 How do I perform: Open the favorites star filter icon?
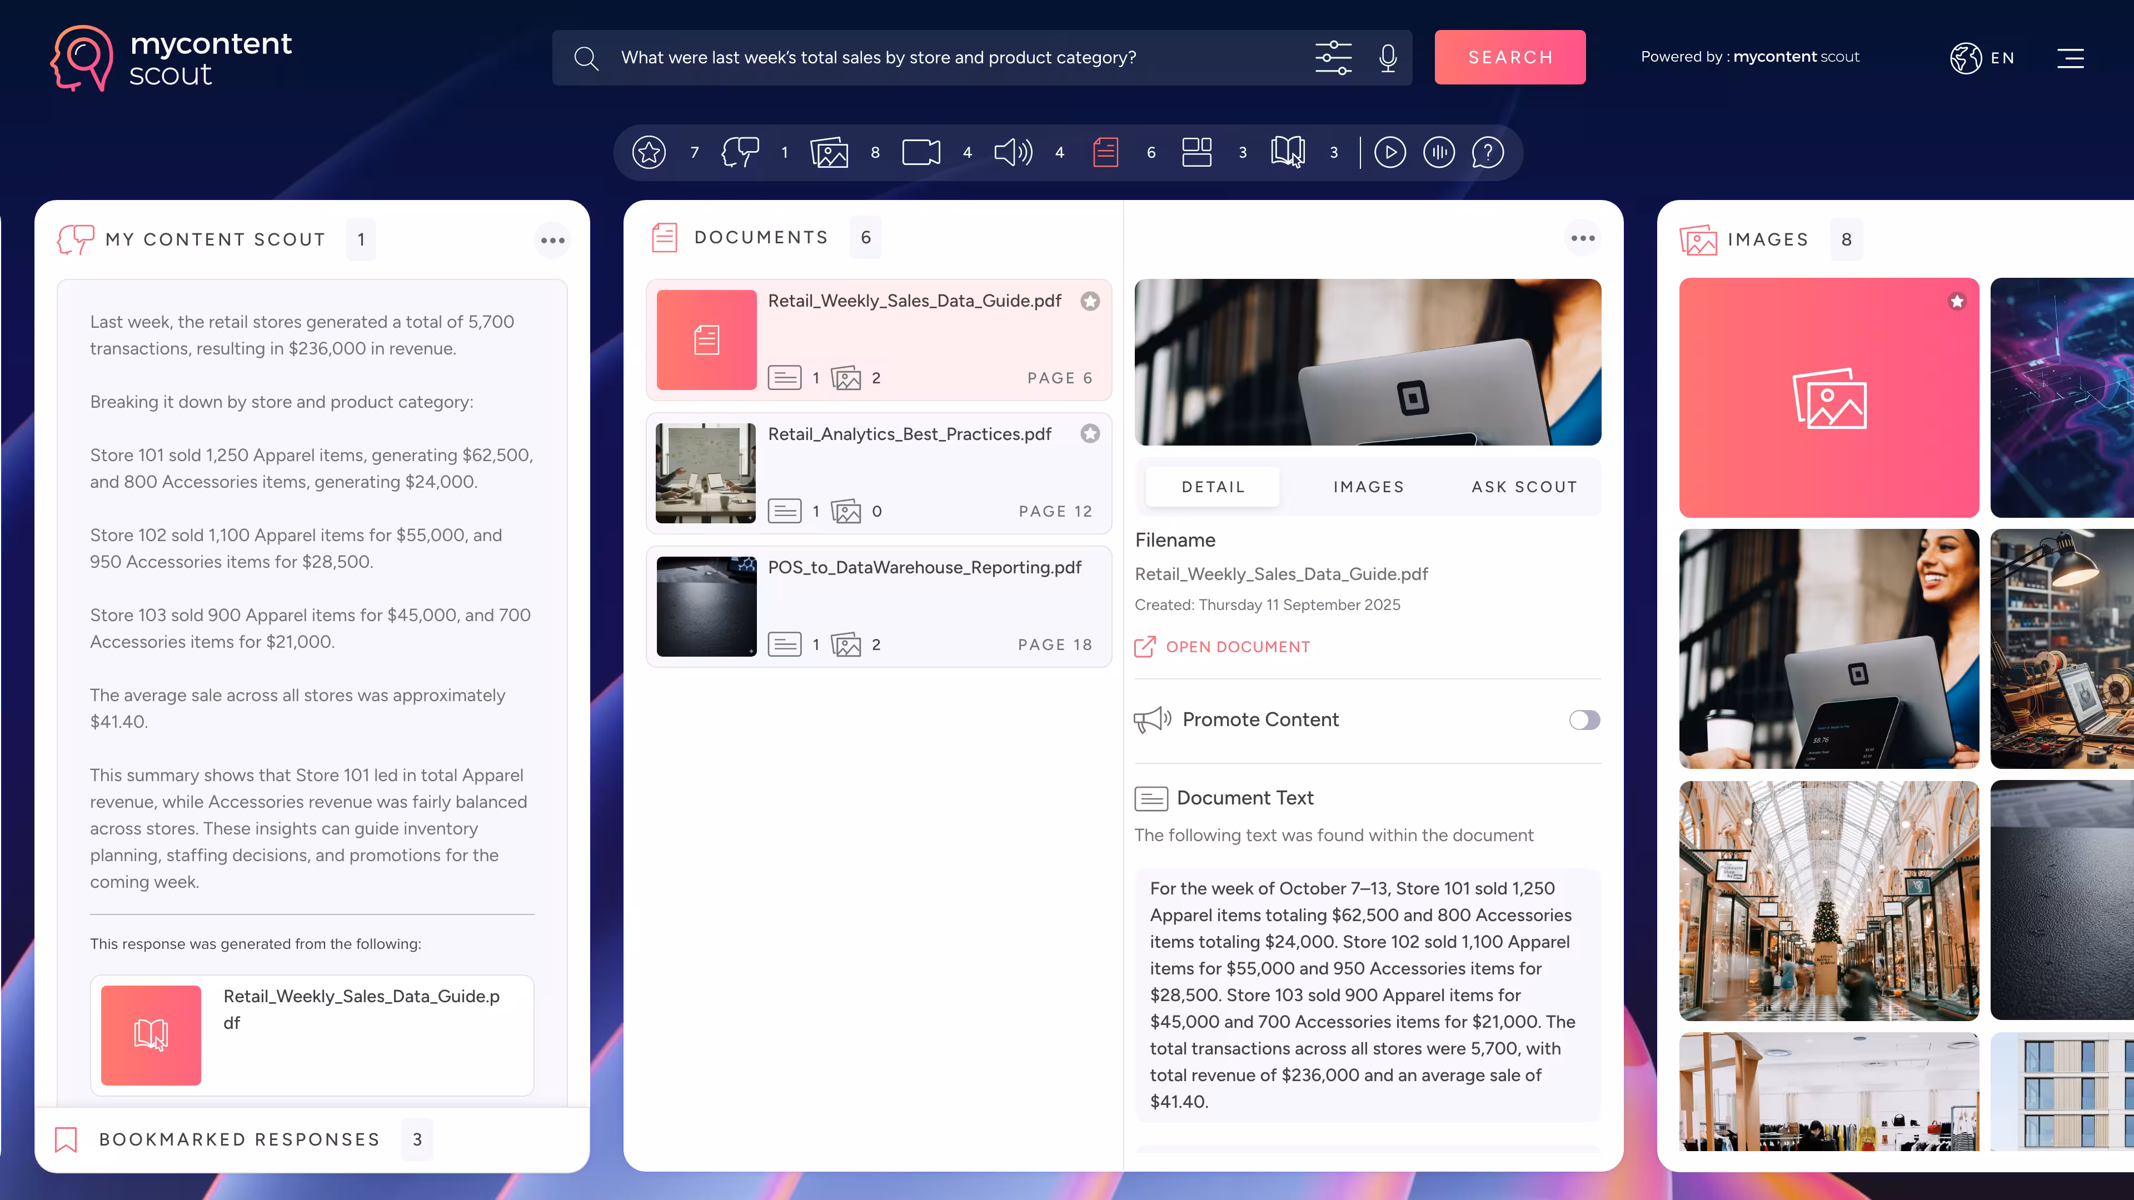pyautogui.click(x=649, y=152)
